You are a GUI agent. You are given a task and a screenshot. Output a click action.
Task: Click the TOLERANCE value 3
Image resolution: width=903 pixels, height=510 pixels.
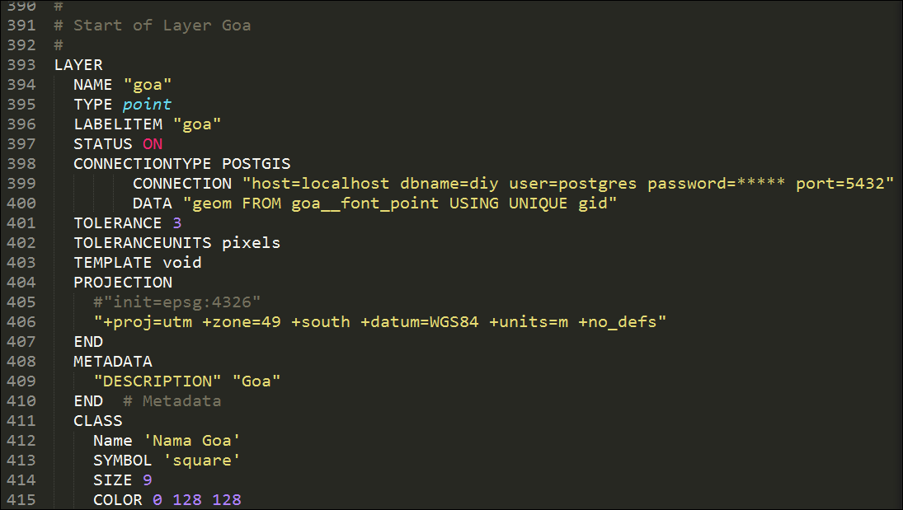(x=177, y=223)
